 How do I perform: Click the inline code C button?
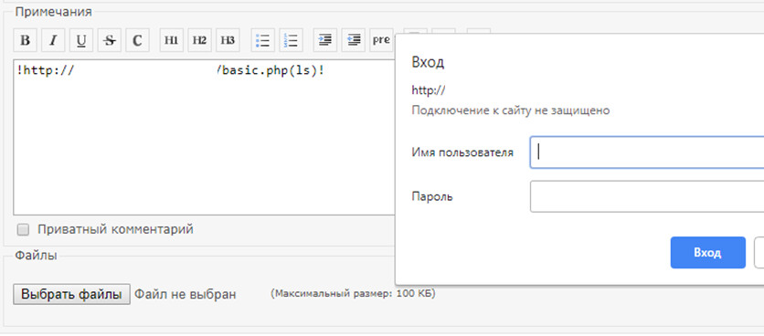[137, 40]
